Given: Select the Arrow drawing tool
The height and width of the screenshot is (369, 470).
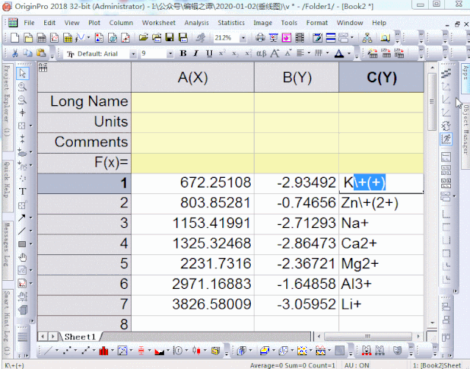Looking at the screenshot, I should coord(22,218).
